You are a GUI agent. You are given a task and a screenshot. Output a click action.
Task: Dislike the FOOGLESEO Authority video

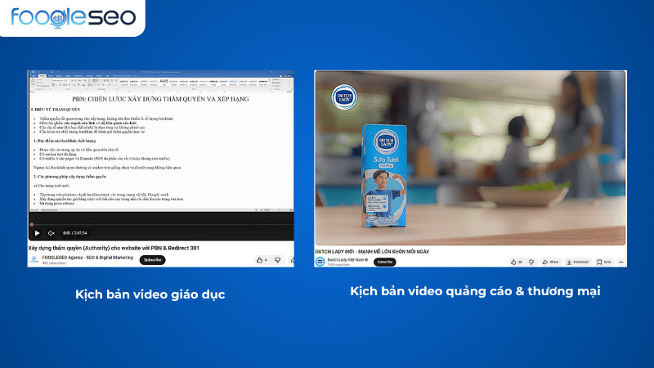pyautogui.click(x=278, y=260)
